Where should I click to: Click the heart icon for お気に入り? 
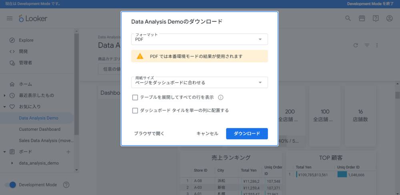(12, 107)
